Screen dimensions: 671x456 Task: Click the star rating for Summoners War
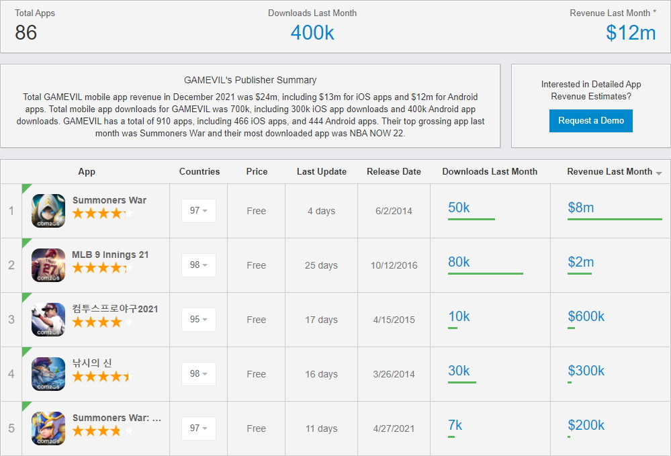tap(103, 213)
